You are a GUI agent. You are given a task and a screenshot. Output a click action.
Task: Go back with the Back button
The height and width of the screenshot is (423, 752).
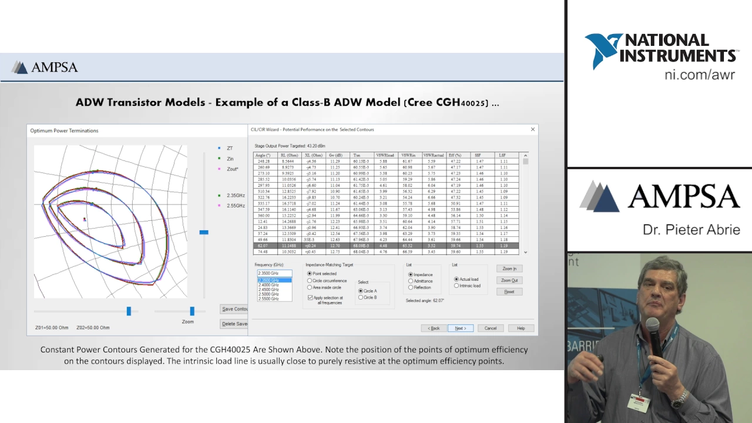click(x=434, y=328)
